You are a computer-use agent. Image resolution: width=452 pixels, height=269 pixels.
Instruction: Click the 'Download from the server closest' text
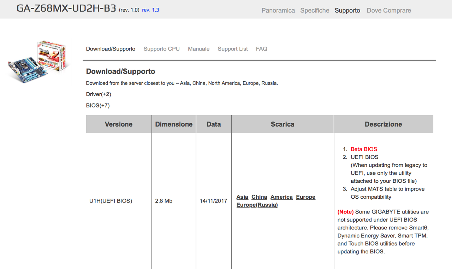182,83
